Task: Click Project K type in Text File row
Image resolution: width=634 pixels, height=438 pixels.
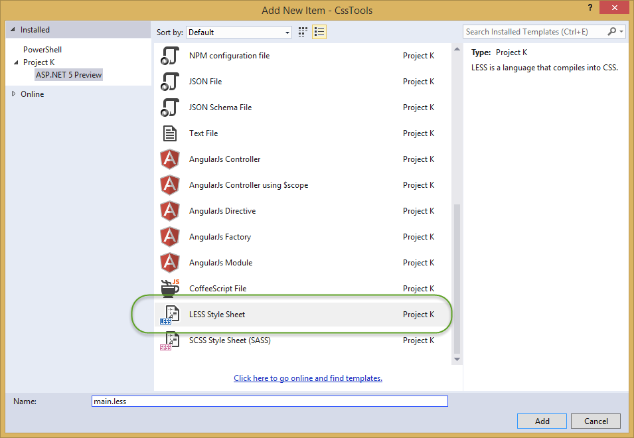Action: (418, 133)
